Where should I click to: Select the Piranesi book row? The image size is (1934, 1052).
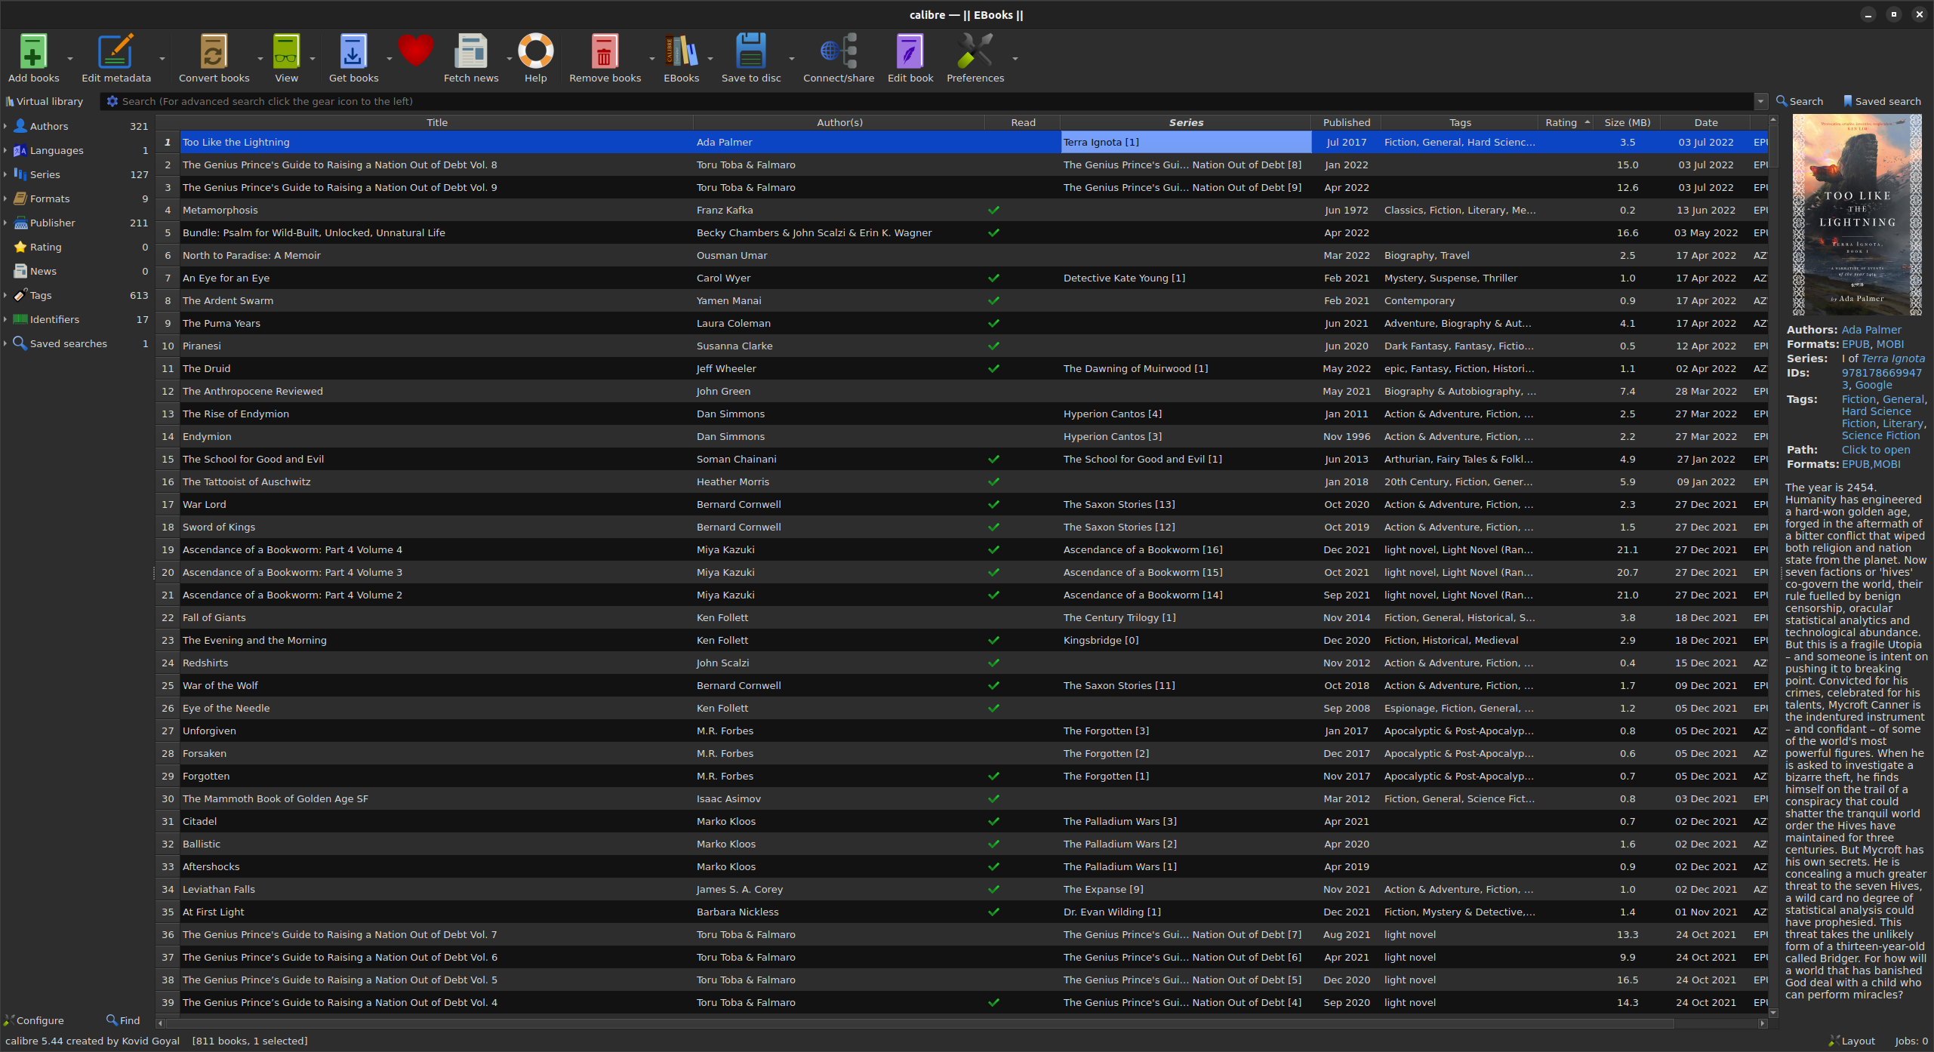[974, 346]
